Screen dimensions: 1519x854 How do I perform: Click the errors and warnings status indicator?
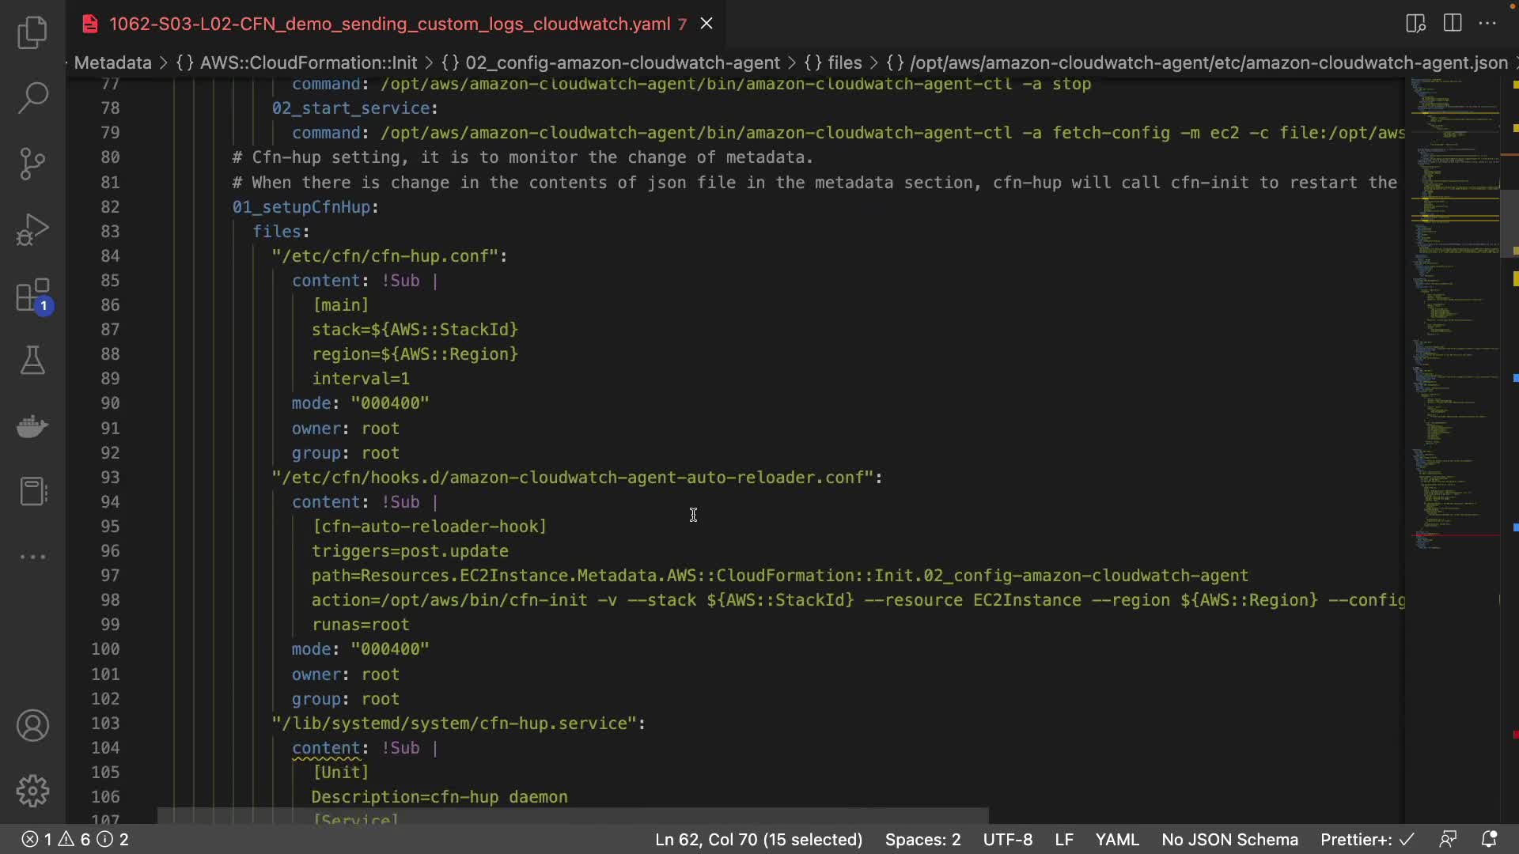click(74, 839)
